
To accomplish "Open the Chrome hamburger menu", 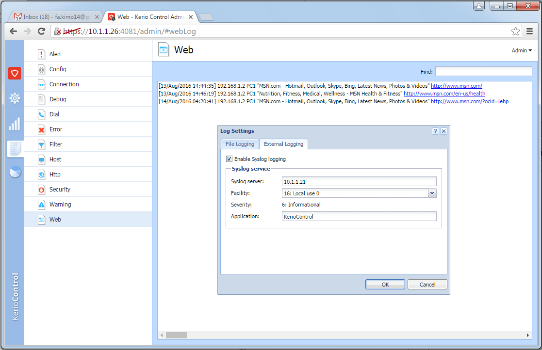I will coord(530,32).
